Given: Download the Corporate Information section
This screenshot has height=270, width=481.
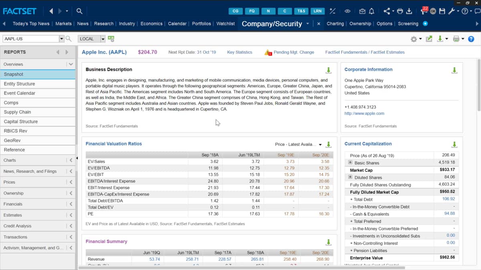Looking at the screenshot, I should pos(454,70).
